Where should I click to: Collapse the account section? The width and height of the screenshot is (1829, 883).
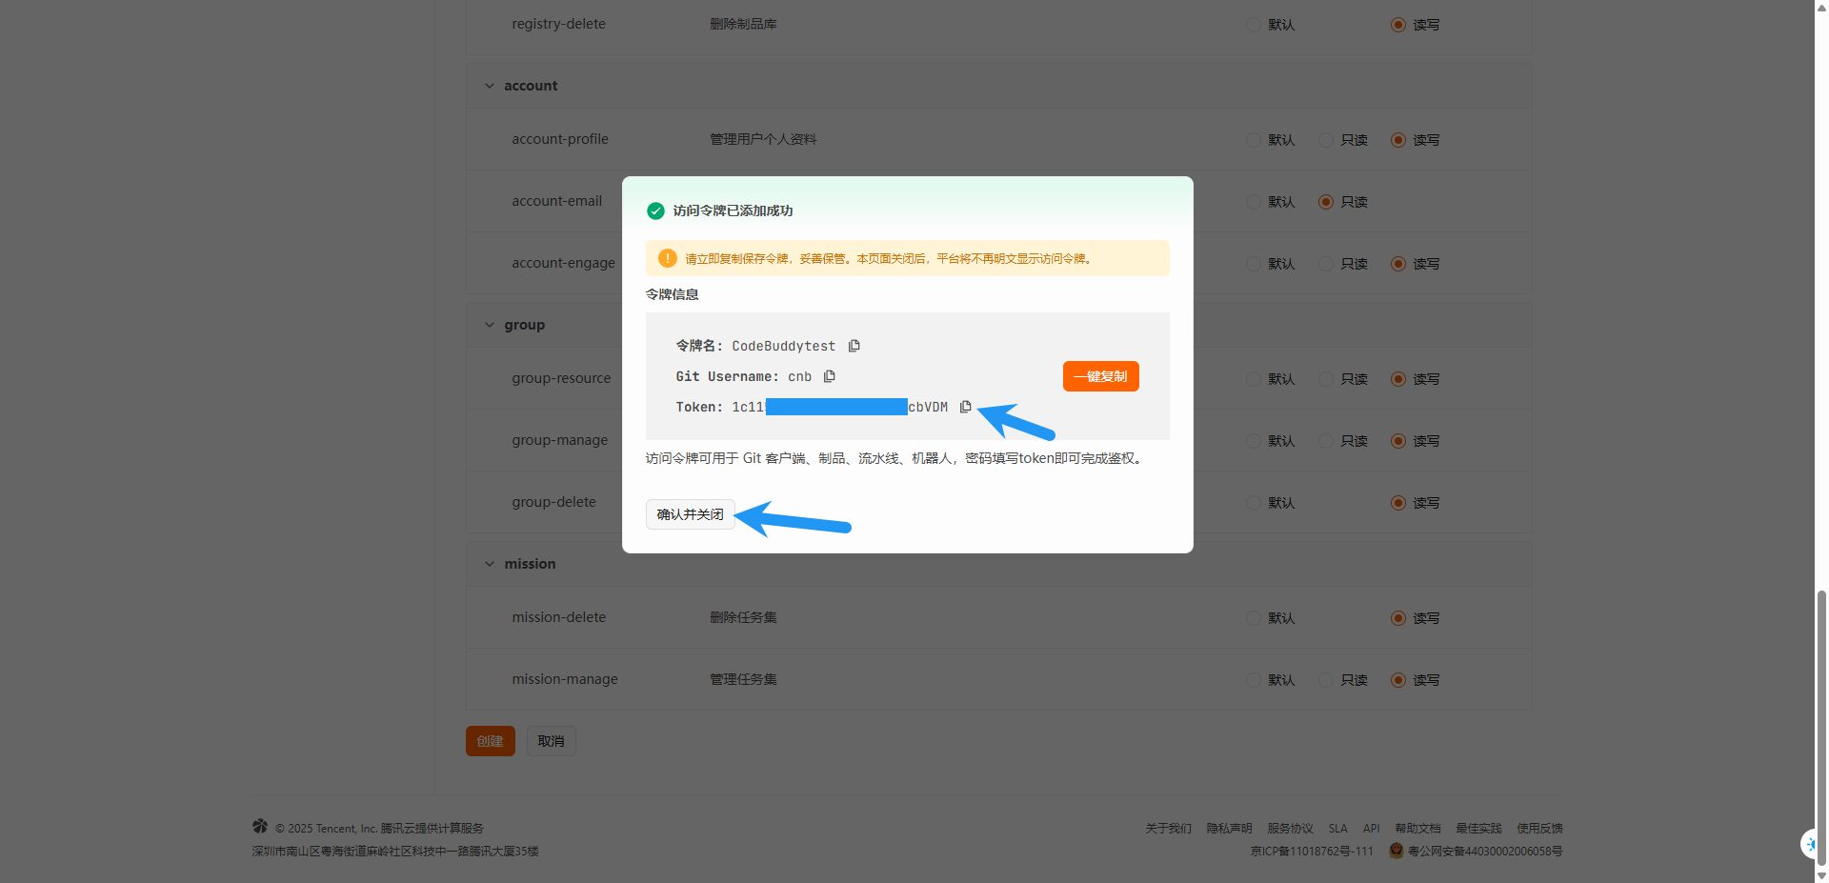(490, 86)
